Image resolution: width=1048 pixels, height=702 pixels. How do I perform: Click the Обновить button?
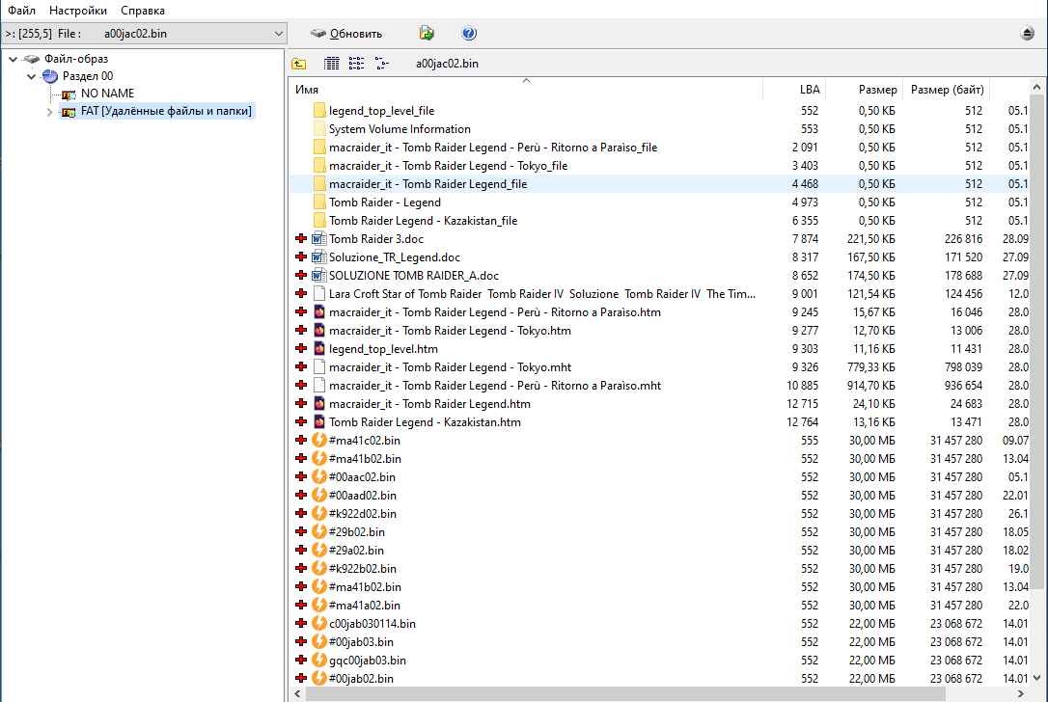pos(346,34)
